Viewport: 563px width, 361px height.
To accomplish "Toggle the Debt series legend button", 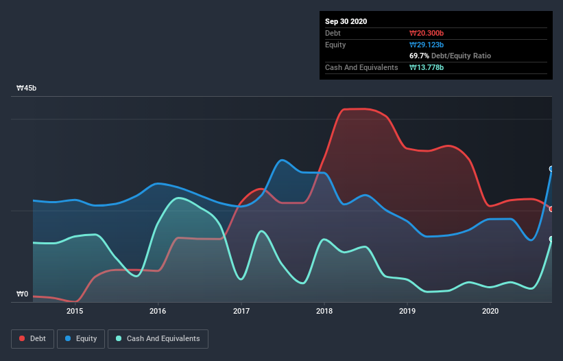I will [x=32, y=339].
